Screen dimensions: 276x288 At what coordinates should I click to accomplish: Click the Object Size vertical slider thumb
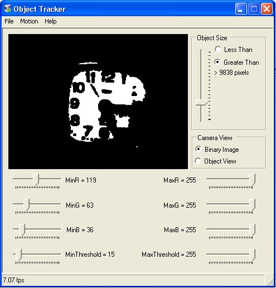201,103
